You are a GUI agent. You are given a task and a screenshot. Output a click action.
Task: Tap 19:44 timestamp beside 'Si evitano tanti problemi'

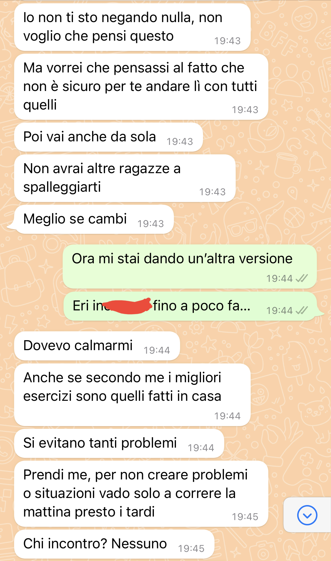pos(201,448)
